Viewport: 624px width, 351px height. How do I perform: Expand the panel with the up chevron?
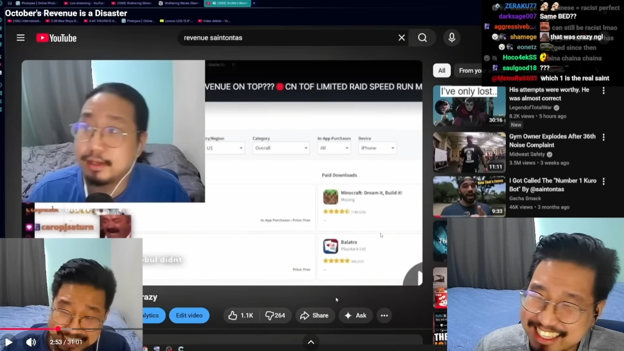311,342
